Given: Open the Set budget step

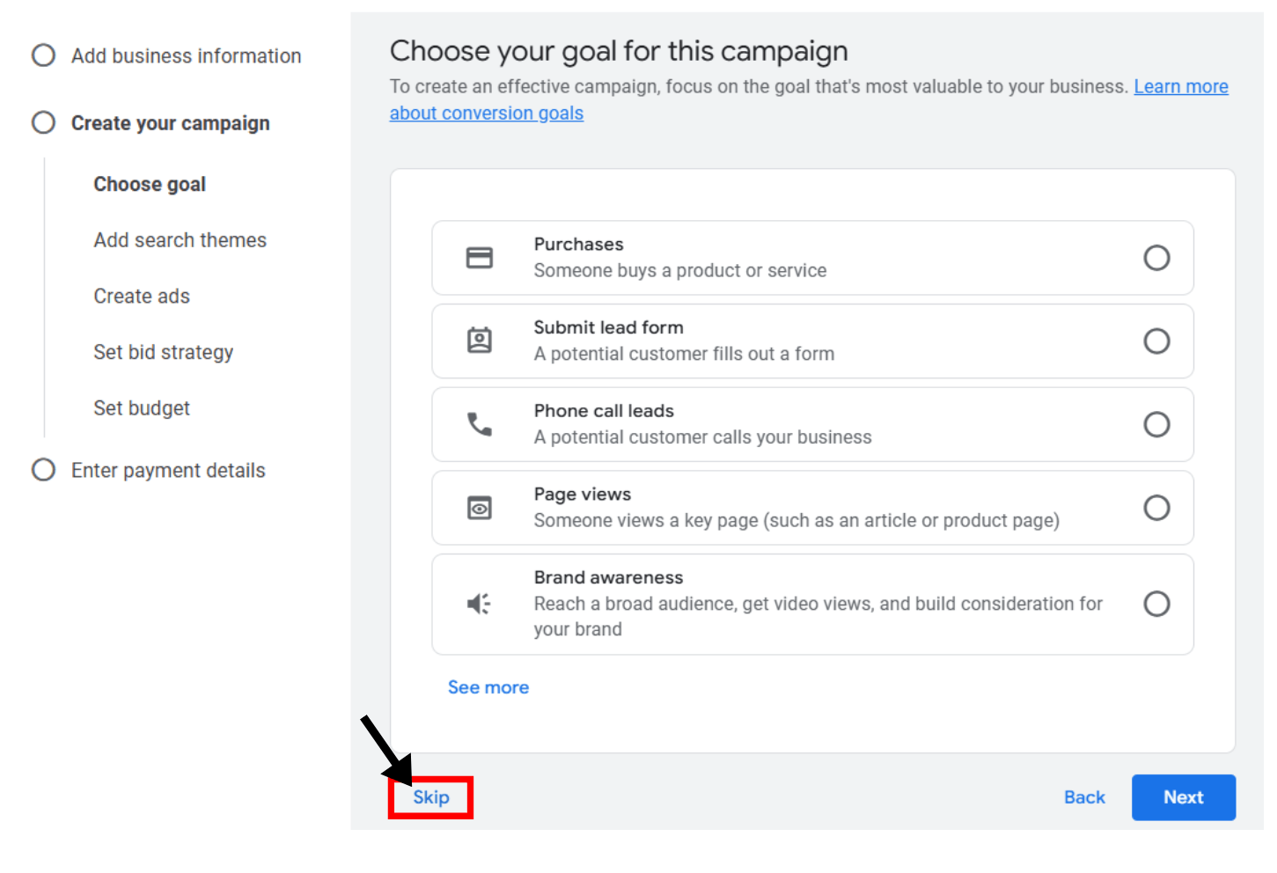Looking at the screenshot, I should [x=142, y=407].
